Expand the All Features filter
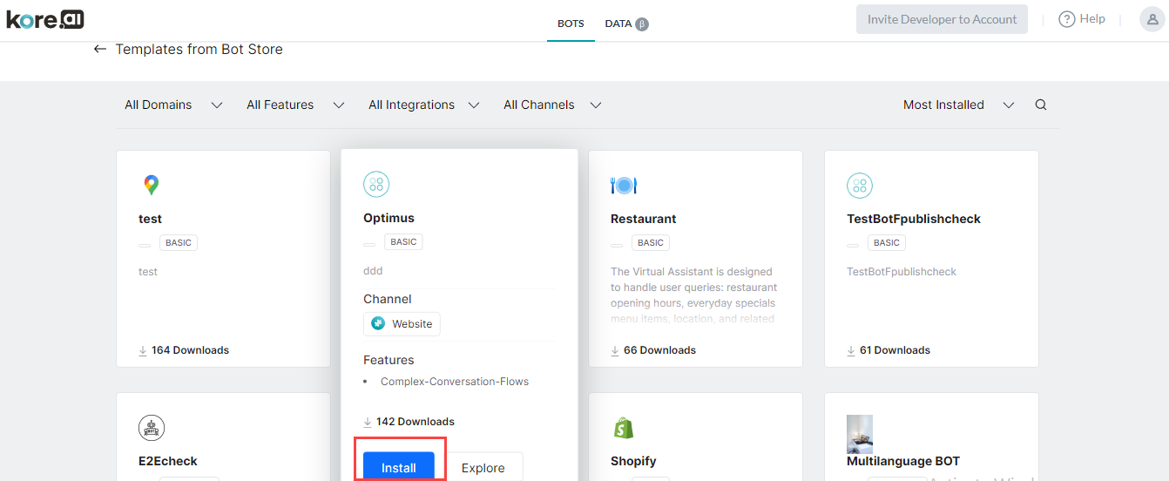The image size is (1169, 481). pyautogui.click(x=295, y=105)
